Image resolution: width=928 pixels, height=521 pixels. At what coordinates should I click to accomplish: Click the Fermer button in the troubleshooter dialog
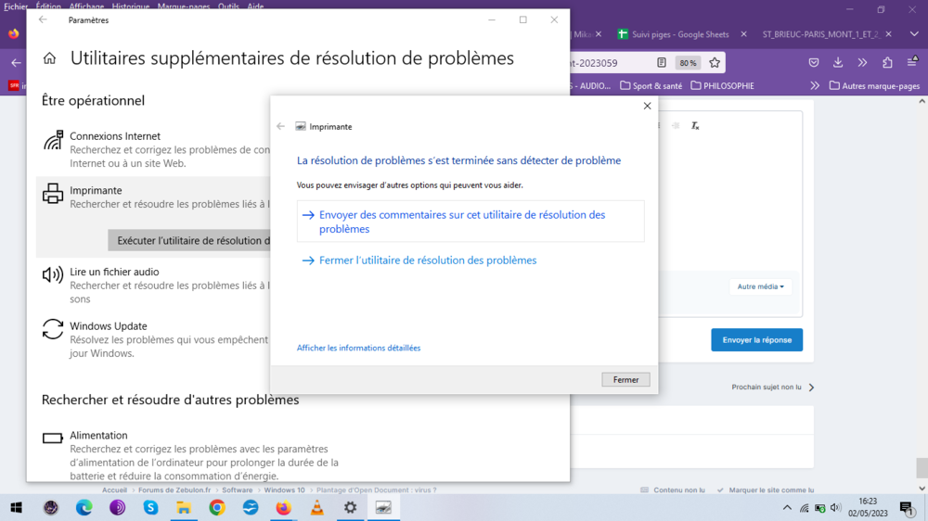pos(625,379)
